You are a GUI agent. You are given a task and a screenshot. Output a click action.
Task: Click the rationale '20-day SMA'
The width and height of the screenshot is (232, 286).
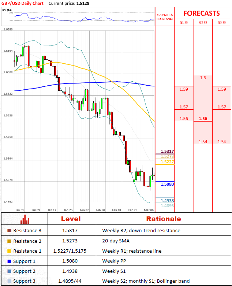click(x=116, y=241)
